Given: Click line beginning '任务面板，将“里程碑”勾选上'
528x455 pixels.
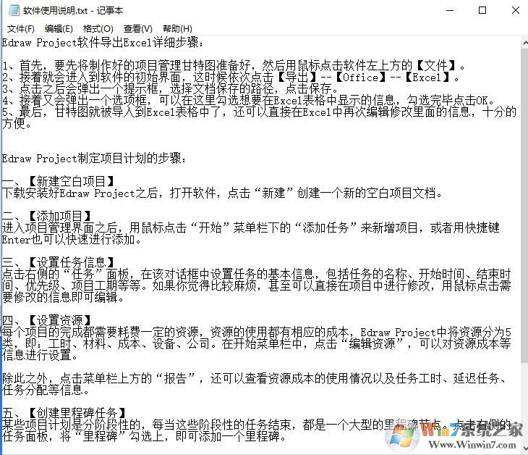Looking at the screenshot, I should [144, 437].
